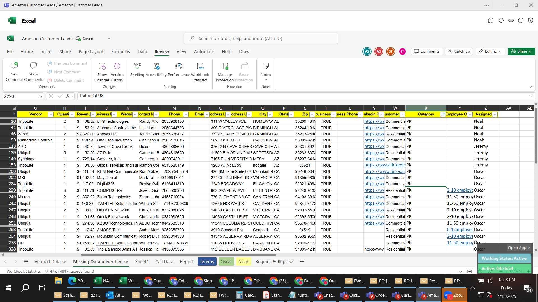Open Calculator from taskbar
Viewport: 538px width, 302px height.
coord(247,295)
